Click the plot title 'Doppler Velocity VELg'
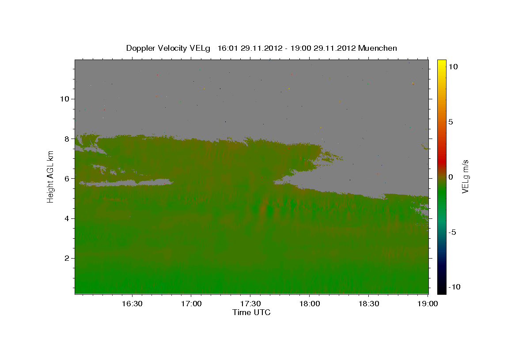530x353 pixels. (168, 48)
